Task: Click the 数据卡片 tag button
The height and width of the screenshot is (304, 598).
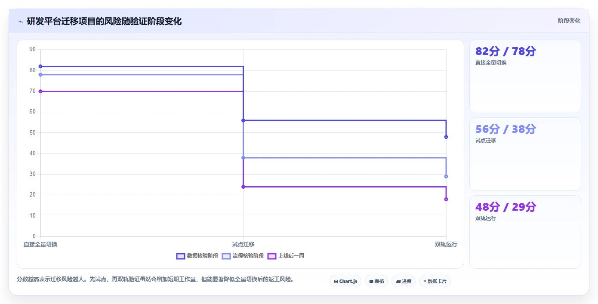Action: (x=435, y=281)
